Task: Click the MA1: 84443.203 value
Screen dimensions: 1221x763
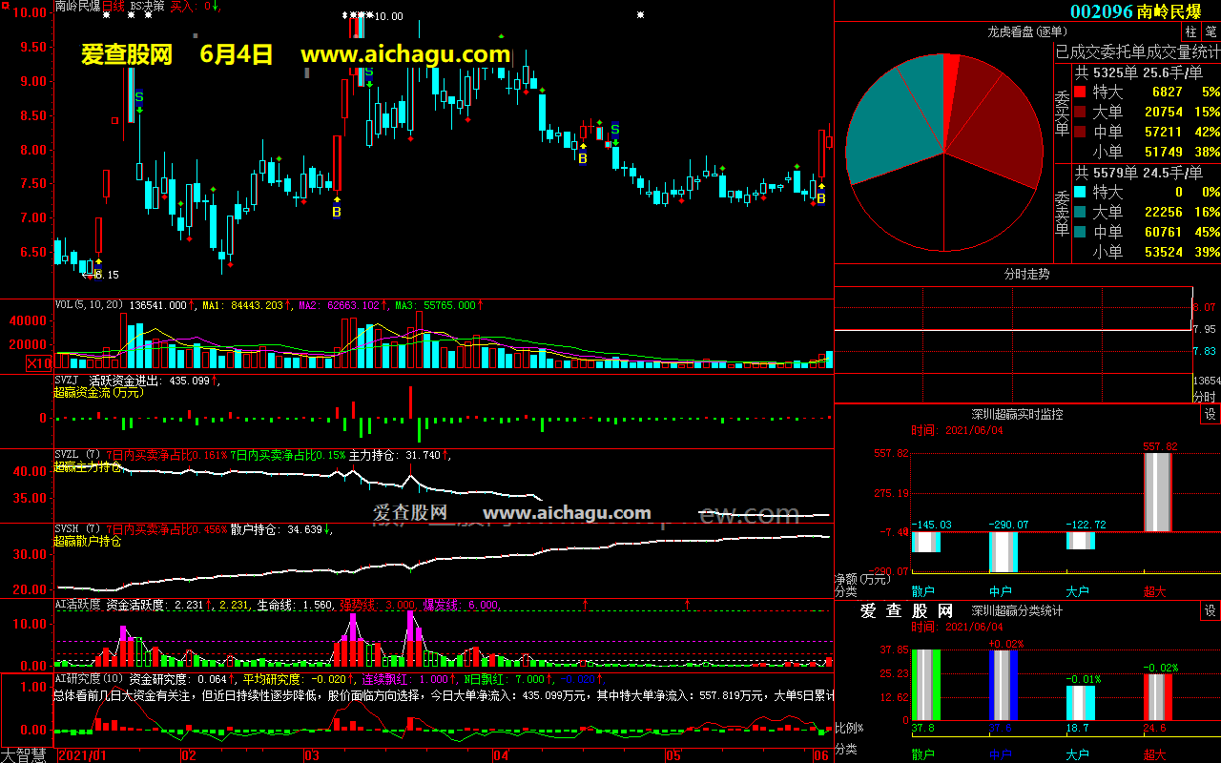Action: click(x=246, y=305)
